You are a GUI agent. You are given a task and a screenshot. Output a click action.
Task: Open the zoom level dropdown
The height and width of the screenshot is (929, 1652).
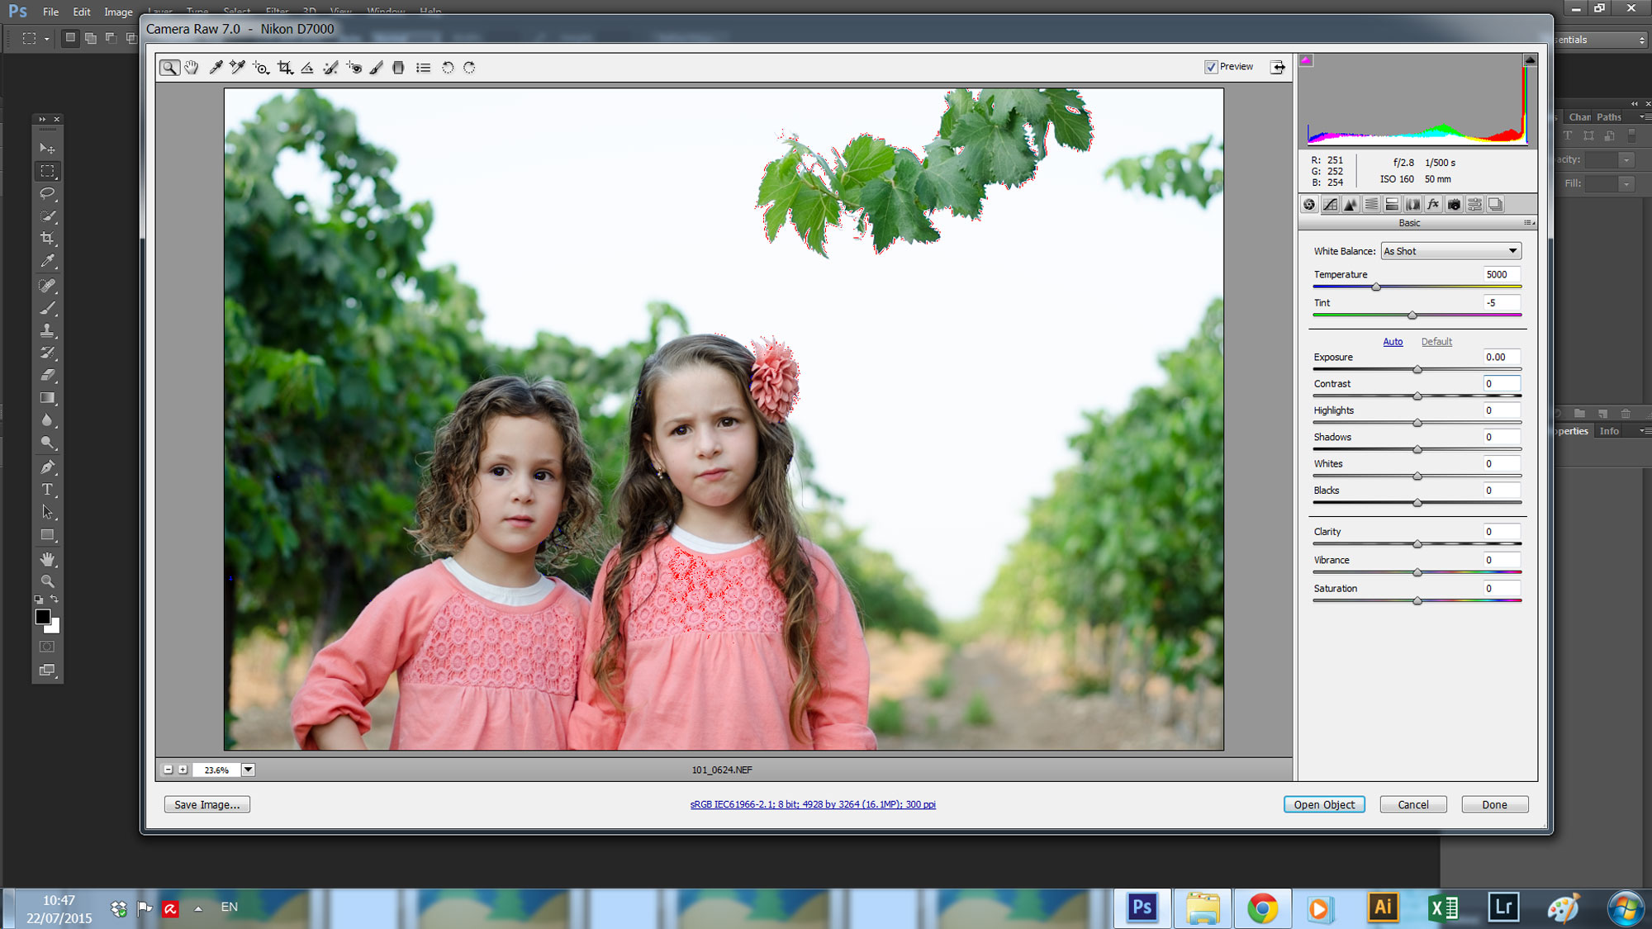(x=248, y=770)
